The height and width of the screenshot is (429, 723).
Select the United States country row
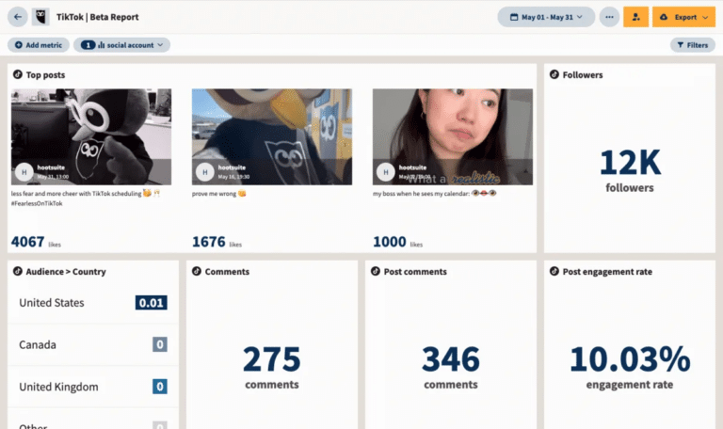point(92,303)
